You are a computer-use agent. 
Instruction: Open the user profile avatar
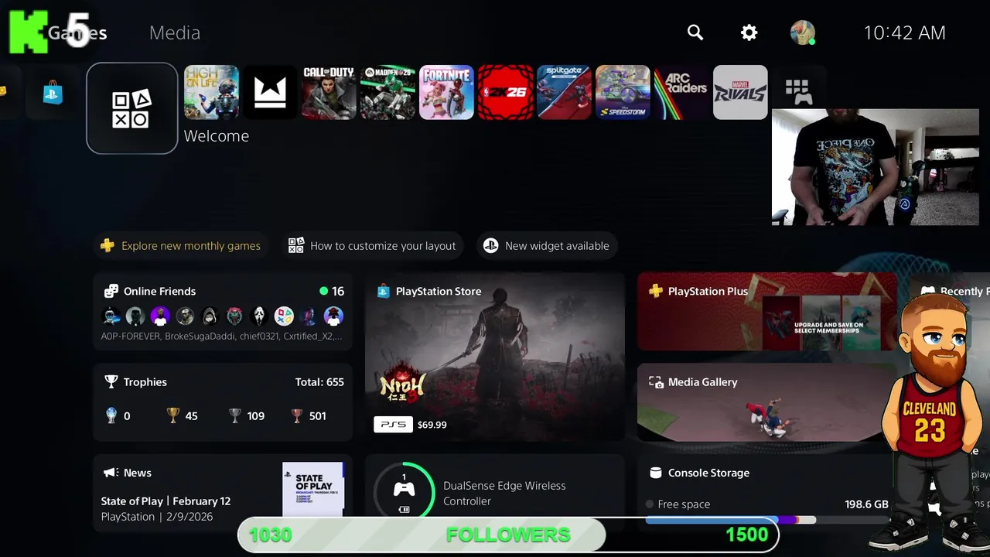coord(803,32)
